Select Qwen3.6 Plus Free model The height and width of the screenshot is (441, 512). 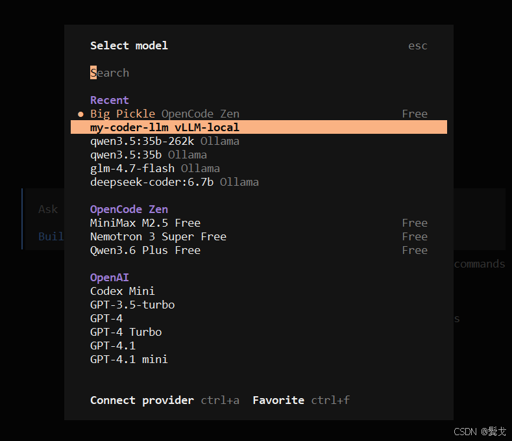pyautogui.click(x=259, y=251)
